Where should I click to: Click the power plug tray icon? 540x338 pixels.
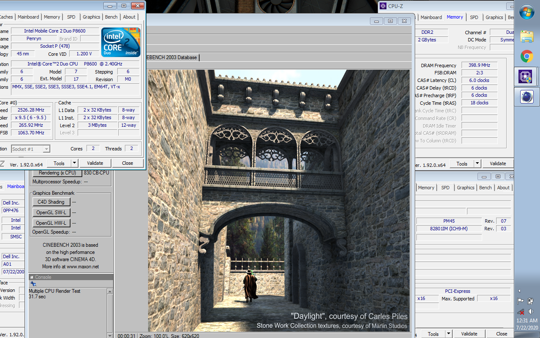pyautogui.click(x=530, y=301)
